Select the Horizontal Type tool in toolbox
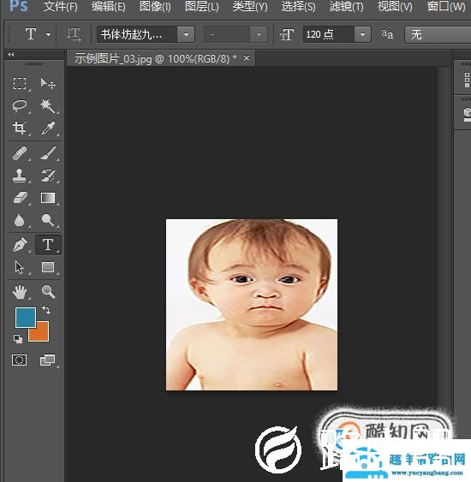This screenshot has width=471, height=482. [x=48, y=245]
